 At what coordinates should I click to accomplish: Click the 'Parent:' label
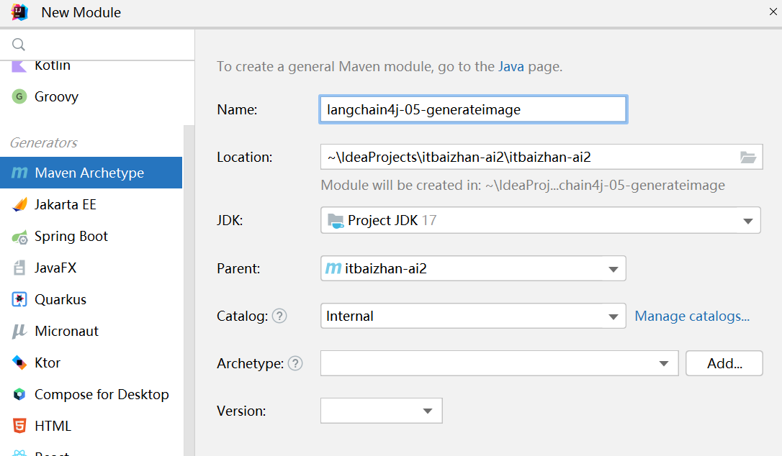[x=238, y=268]
